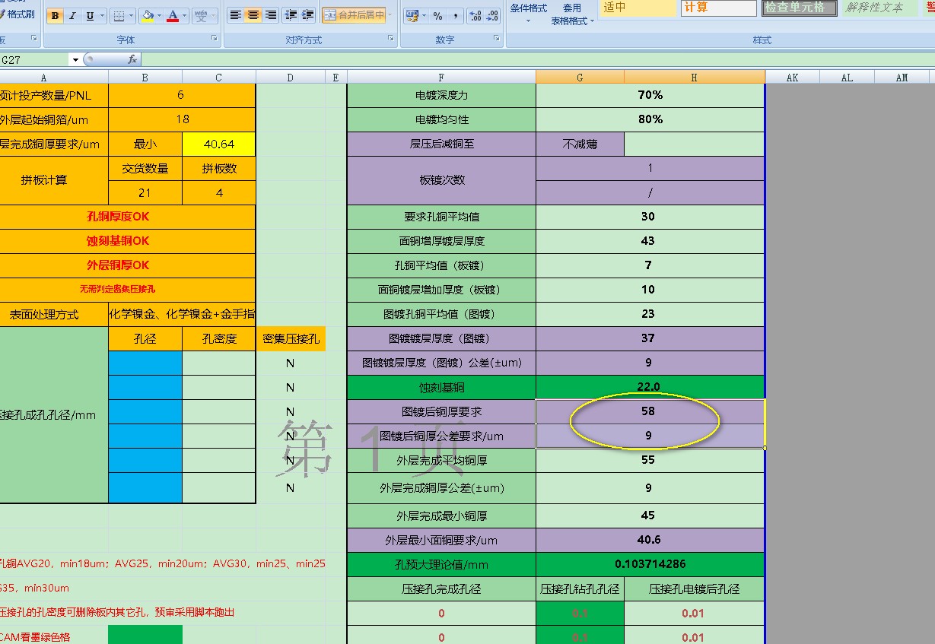Align text right icon
Screen dimensions: 935x644
(270, 15)
